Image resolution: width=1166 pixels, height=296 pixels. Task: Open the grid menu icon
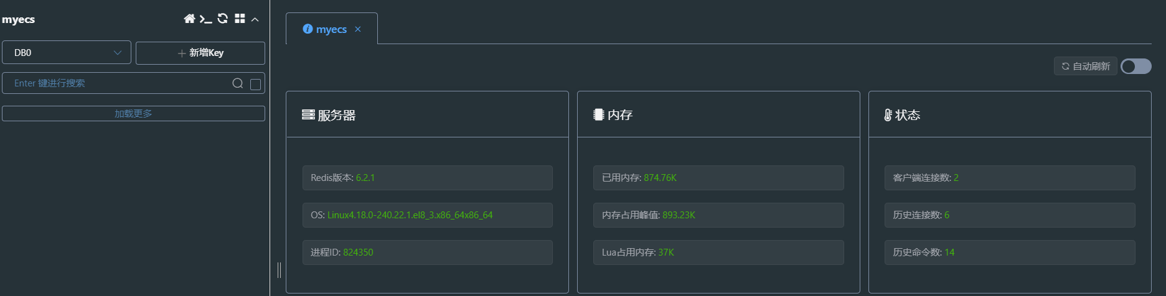click(240, 19)
